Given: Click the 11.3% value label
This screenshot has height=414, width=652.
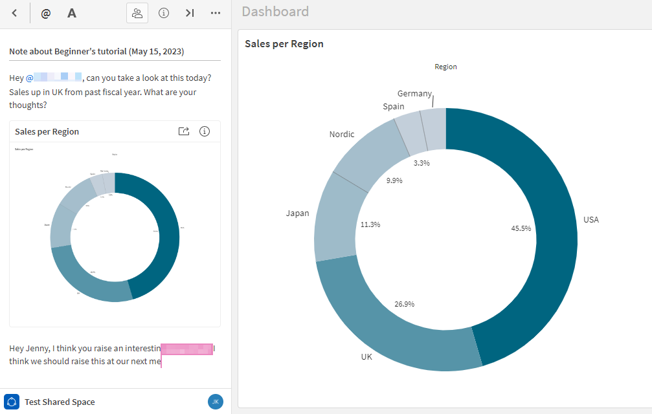Looking at the screenshot, I should pos(370,224).
